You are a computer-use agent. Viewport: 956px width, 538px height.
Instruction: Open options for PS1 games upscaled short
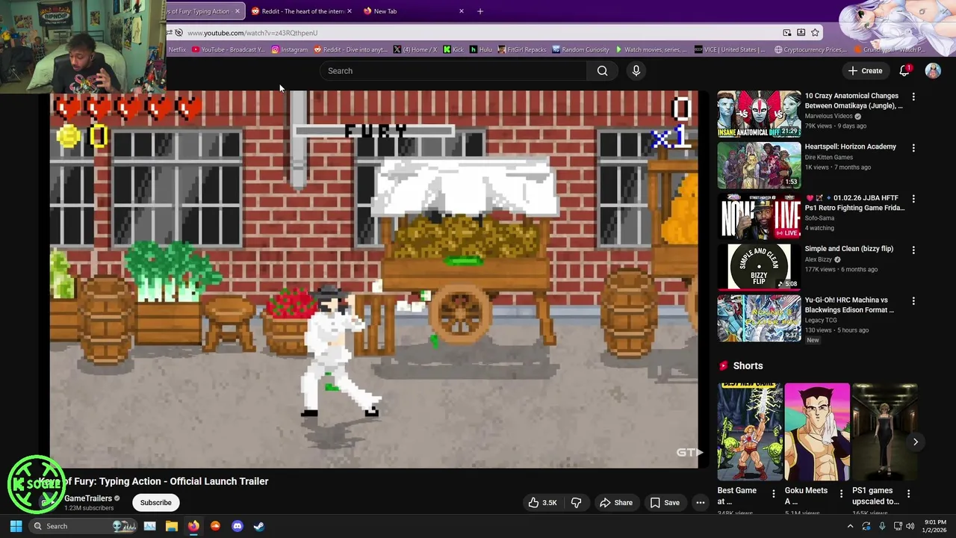click(908, 494)
